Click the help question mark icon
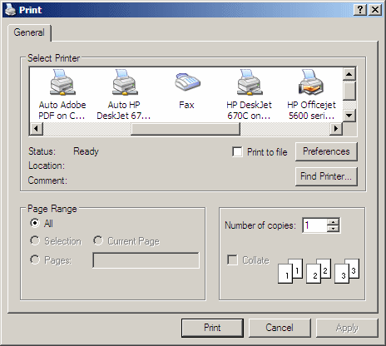 coord(360,10)
